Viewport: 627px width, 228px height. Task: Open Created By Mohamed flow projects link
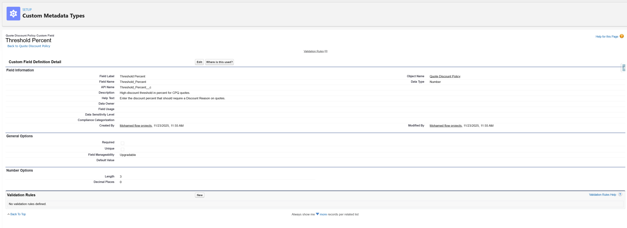point(136,126)
